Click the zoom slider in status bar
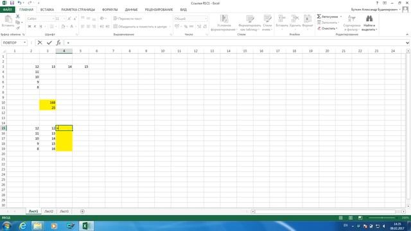Screen dimensions: 411x231 click(x=382, y=218)
